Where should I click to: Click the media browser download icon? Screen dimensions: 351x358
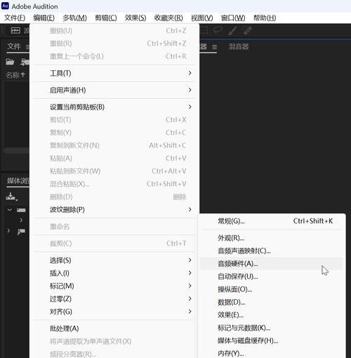tap(11, 197)
